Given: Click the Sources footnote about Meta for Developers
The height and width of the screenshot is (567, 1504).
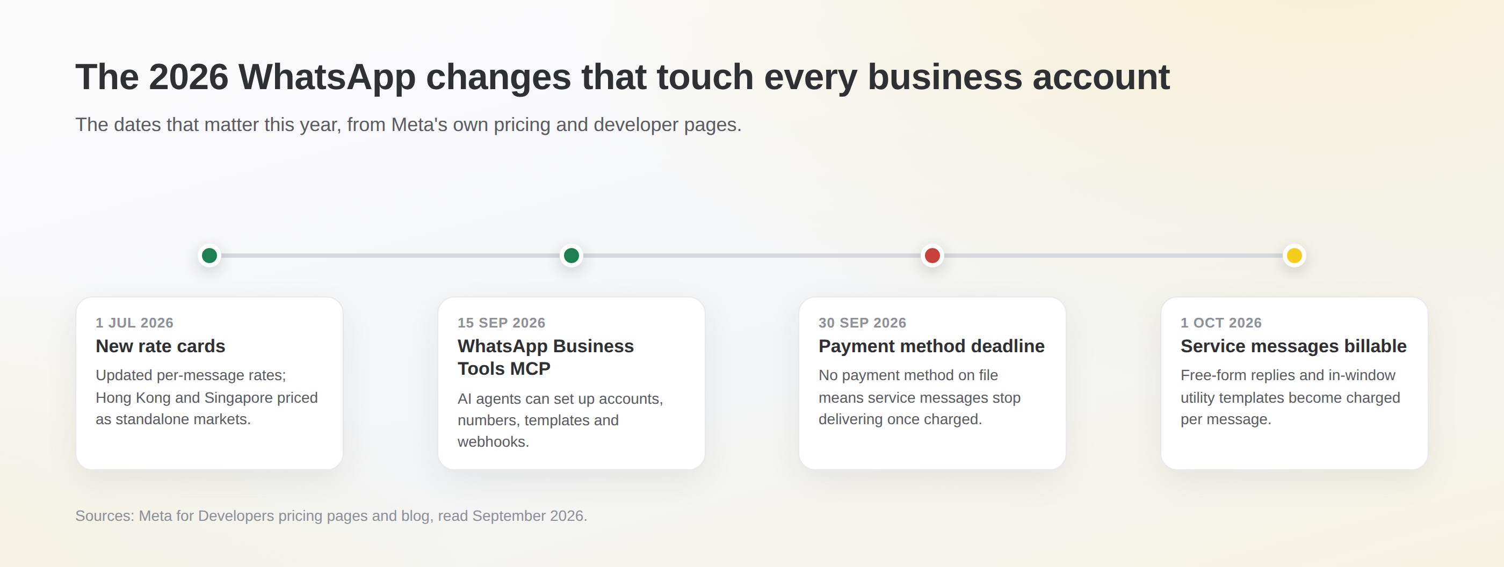Looking at the screenshot, I should 331,515.
